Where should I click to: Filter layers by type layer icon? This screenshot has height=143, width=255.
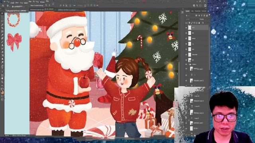202,15
